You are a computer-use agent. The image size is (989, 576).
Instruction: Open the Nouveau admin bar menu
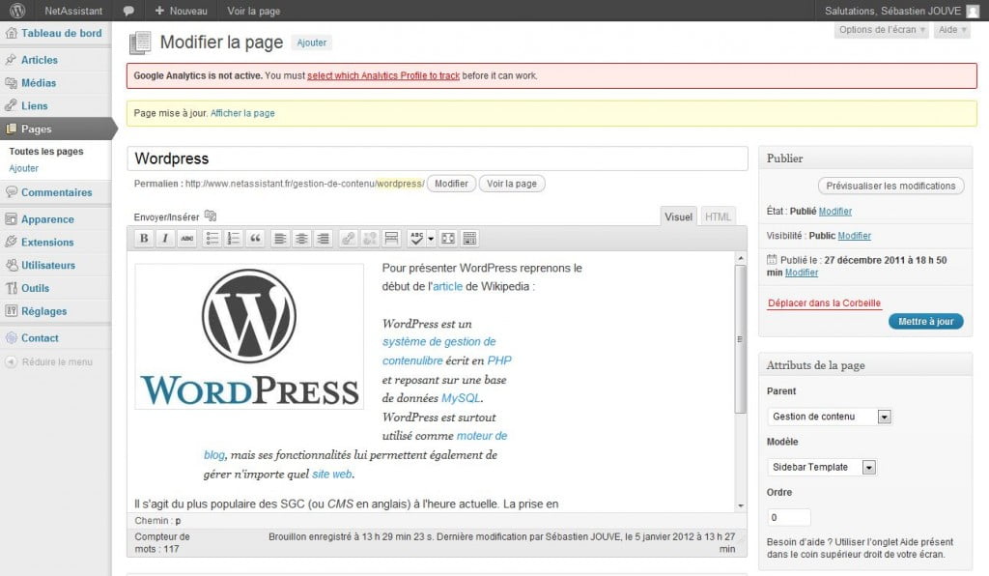coord(181,11)
